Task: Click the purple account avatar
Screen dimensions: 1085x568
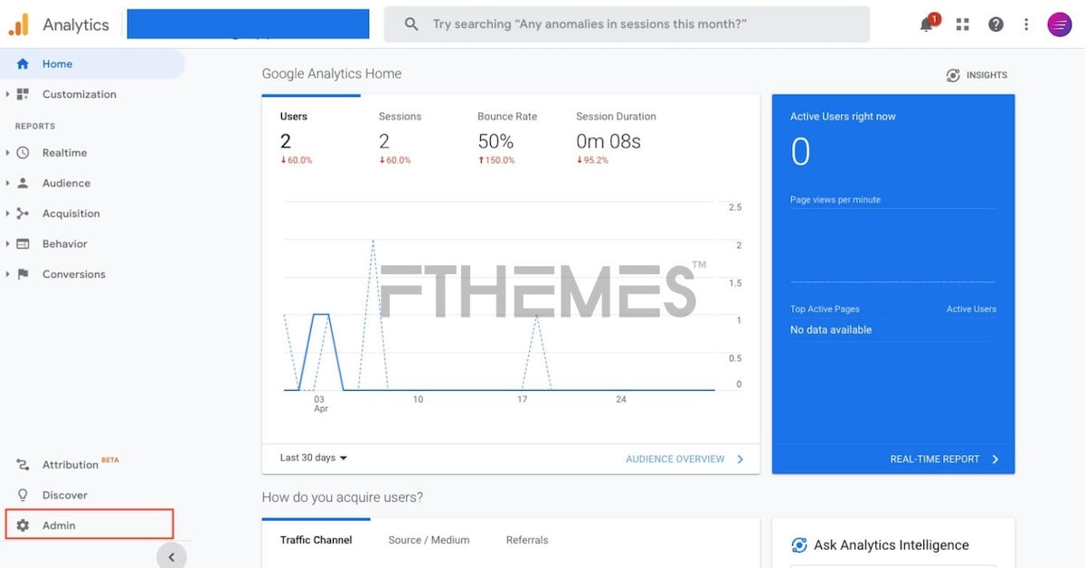Action: pyautogui.click(x=1059, y=24)
